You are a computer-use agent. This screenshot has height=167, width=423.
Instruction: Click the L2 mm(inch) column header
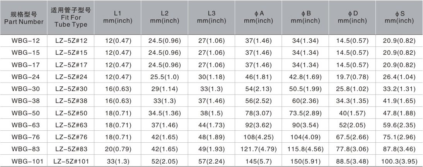pyautogui.click(x=164, y=17)
